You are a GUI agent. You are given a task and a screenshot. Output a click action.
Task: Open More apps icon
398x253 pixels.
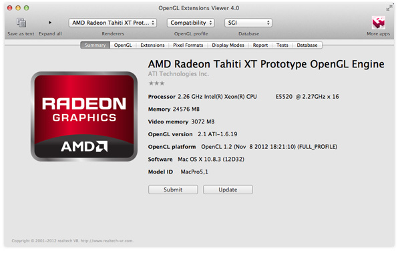379,23
